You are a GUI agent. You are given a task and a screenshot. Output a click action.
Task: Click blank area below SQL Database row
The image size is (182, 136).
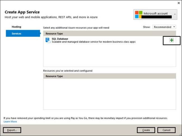[x=109, y=56]
